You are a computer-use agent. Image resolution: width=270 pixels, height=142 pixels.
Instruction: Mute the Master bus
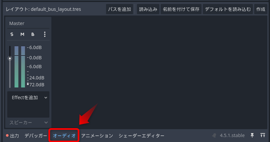click(x=22, y=34)
